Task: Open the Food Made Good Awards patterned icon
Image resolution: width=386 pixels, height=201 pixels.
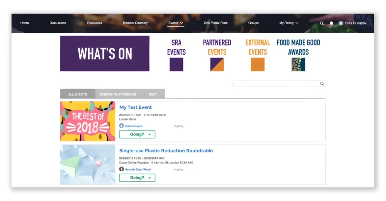Action: click(298, 64)
